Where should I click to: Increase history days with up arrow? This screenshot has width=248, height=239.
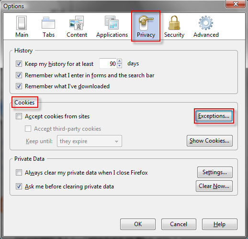120,61
